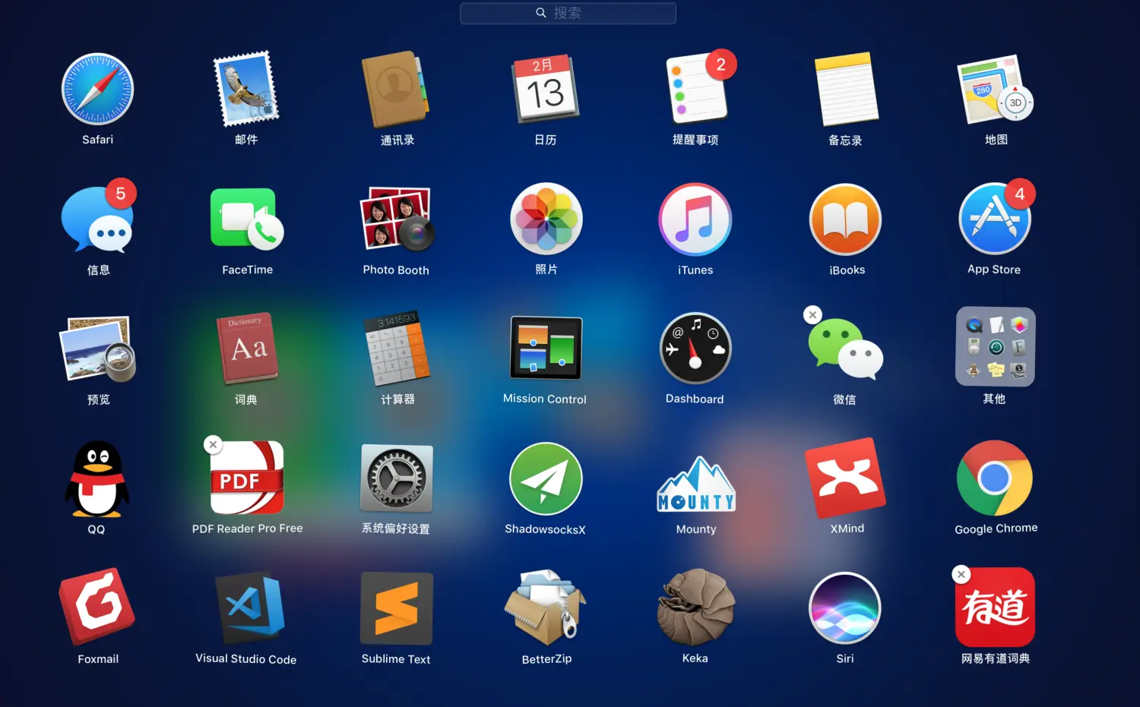Launch the 预览 preview app
This screenshot has height=707, width=1140.
click(x=98, y=349)
